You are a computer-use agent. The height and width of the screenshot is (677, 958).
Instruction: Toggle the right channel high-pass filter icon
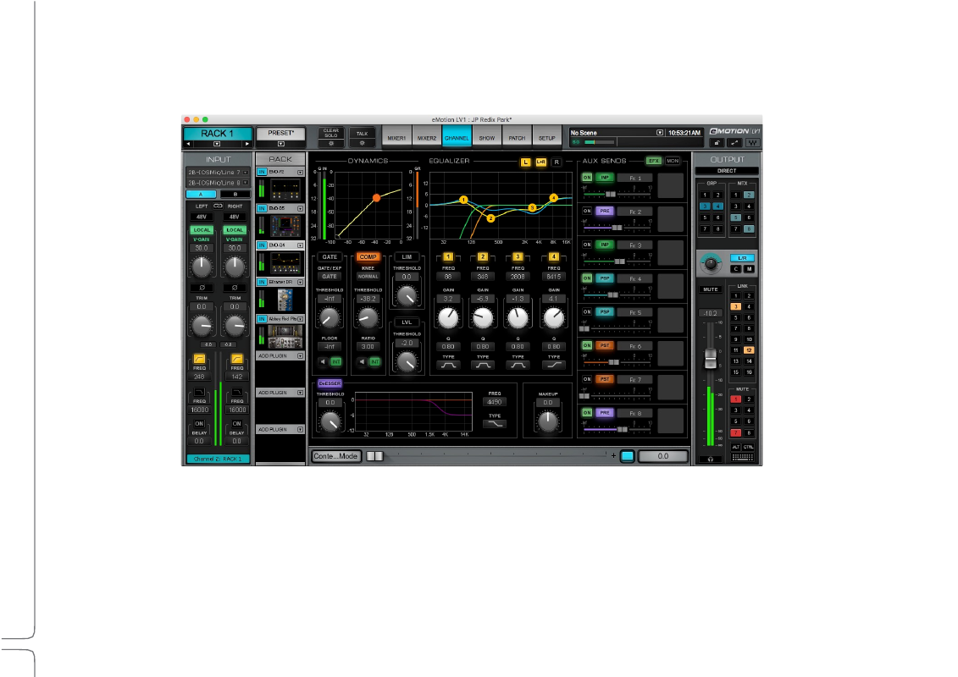[237, 358]
